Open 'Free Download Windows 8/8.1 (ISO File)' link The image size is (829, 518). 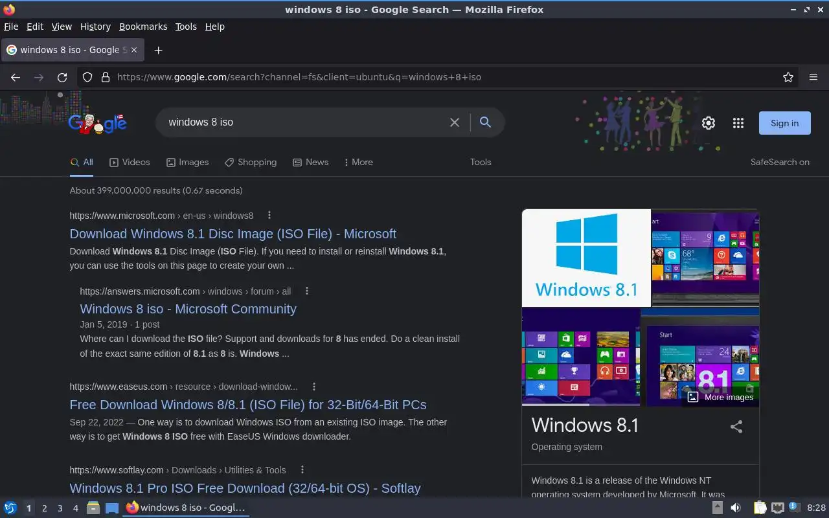click(248, 405)
